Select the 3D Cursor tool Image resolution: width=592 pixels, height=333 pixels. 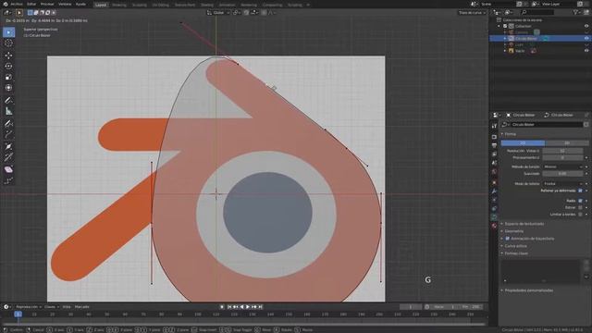(8, 43)
